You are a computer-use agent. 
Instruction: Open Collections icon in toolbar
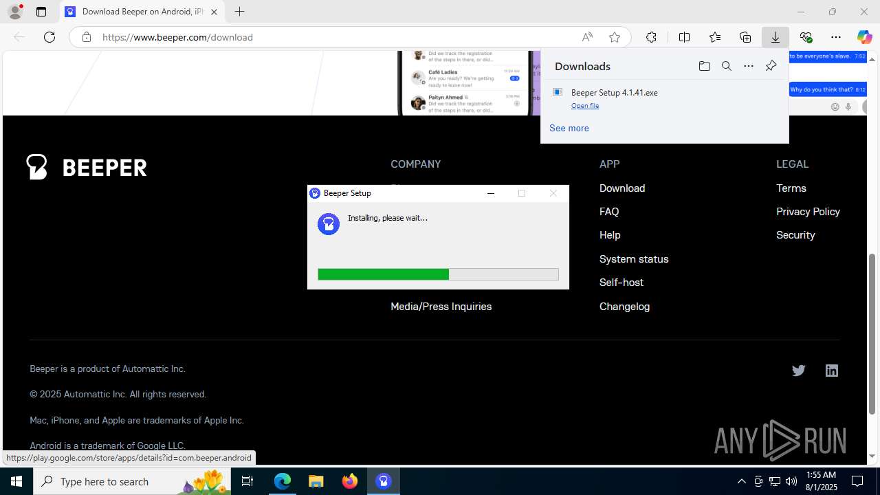(x=745, y=37)
